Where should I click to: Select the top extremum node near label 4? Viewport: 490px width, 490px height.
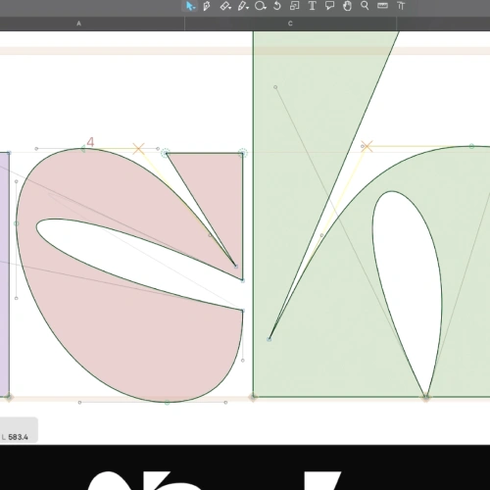click(x=83, y=149)
